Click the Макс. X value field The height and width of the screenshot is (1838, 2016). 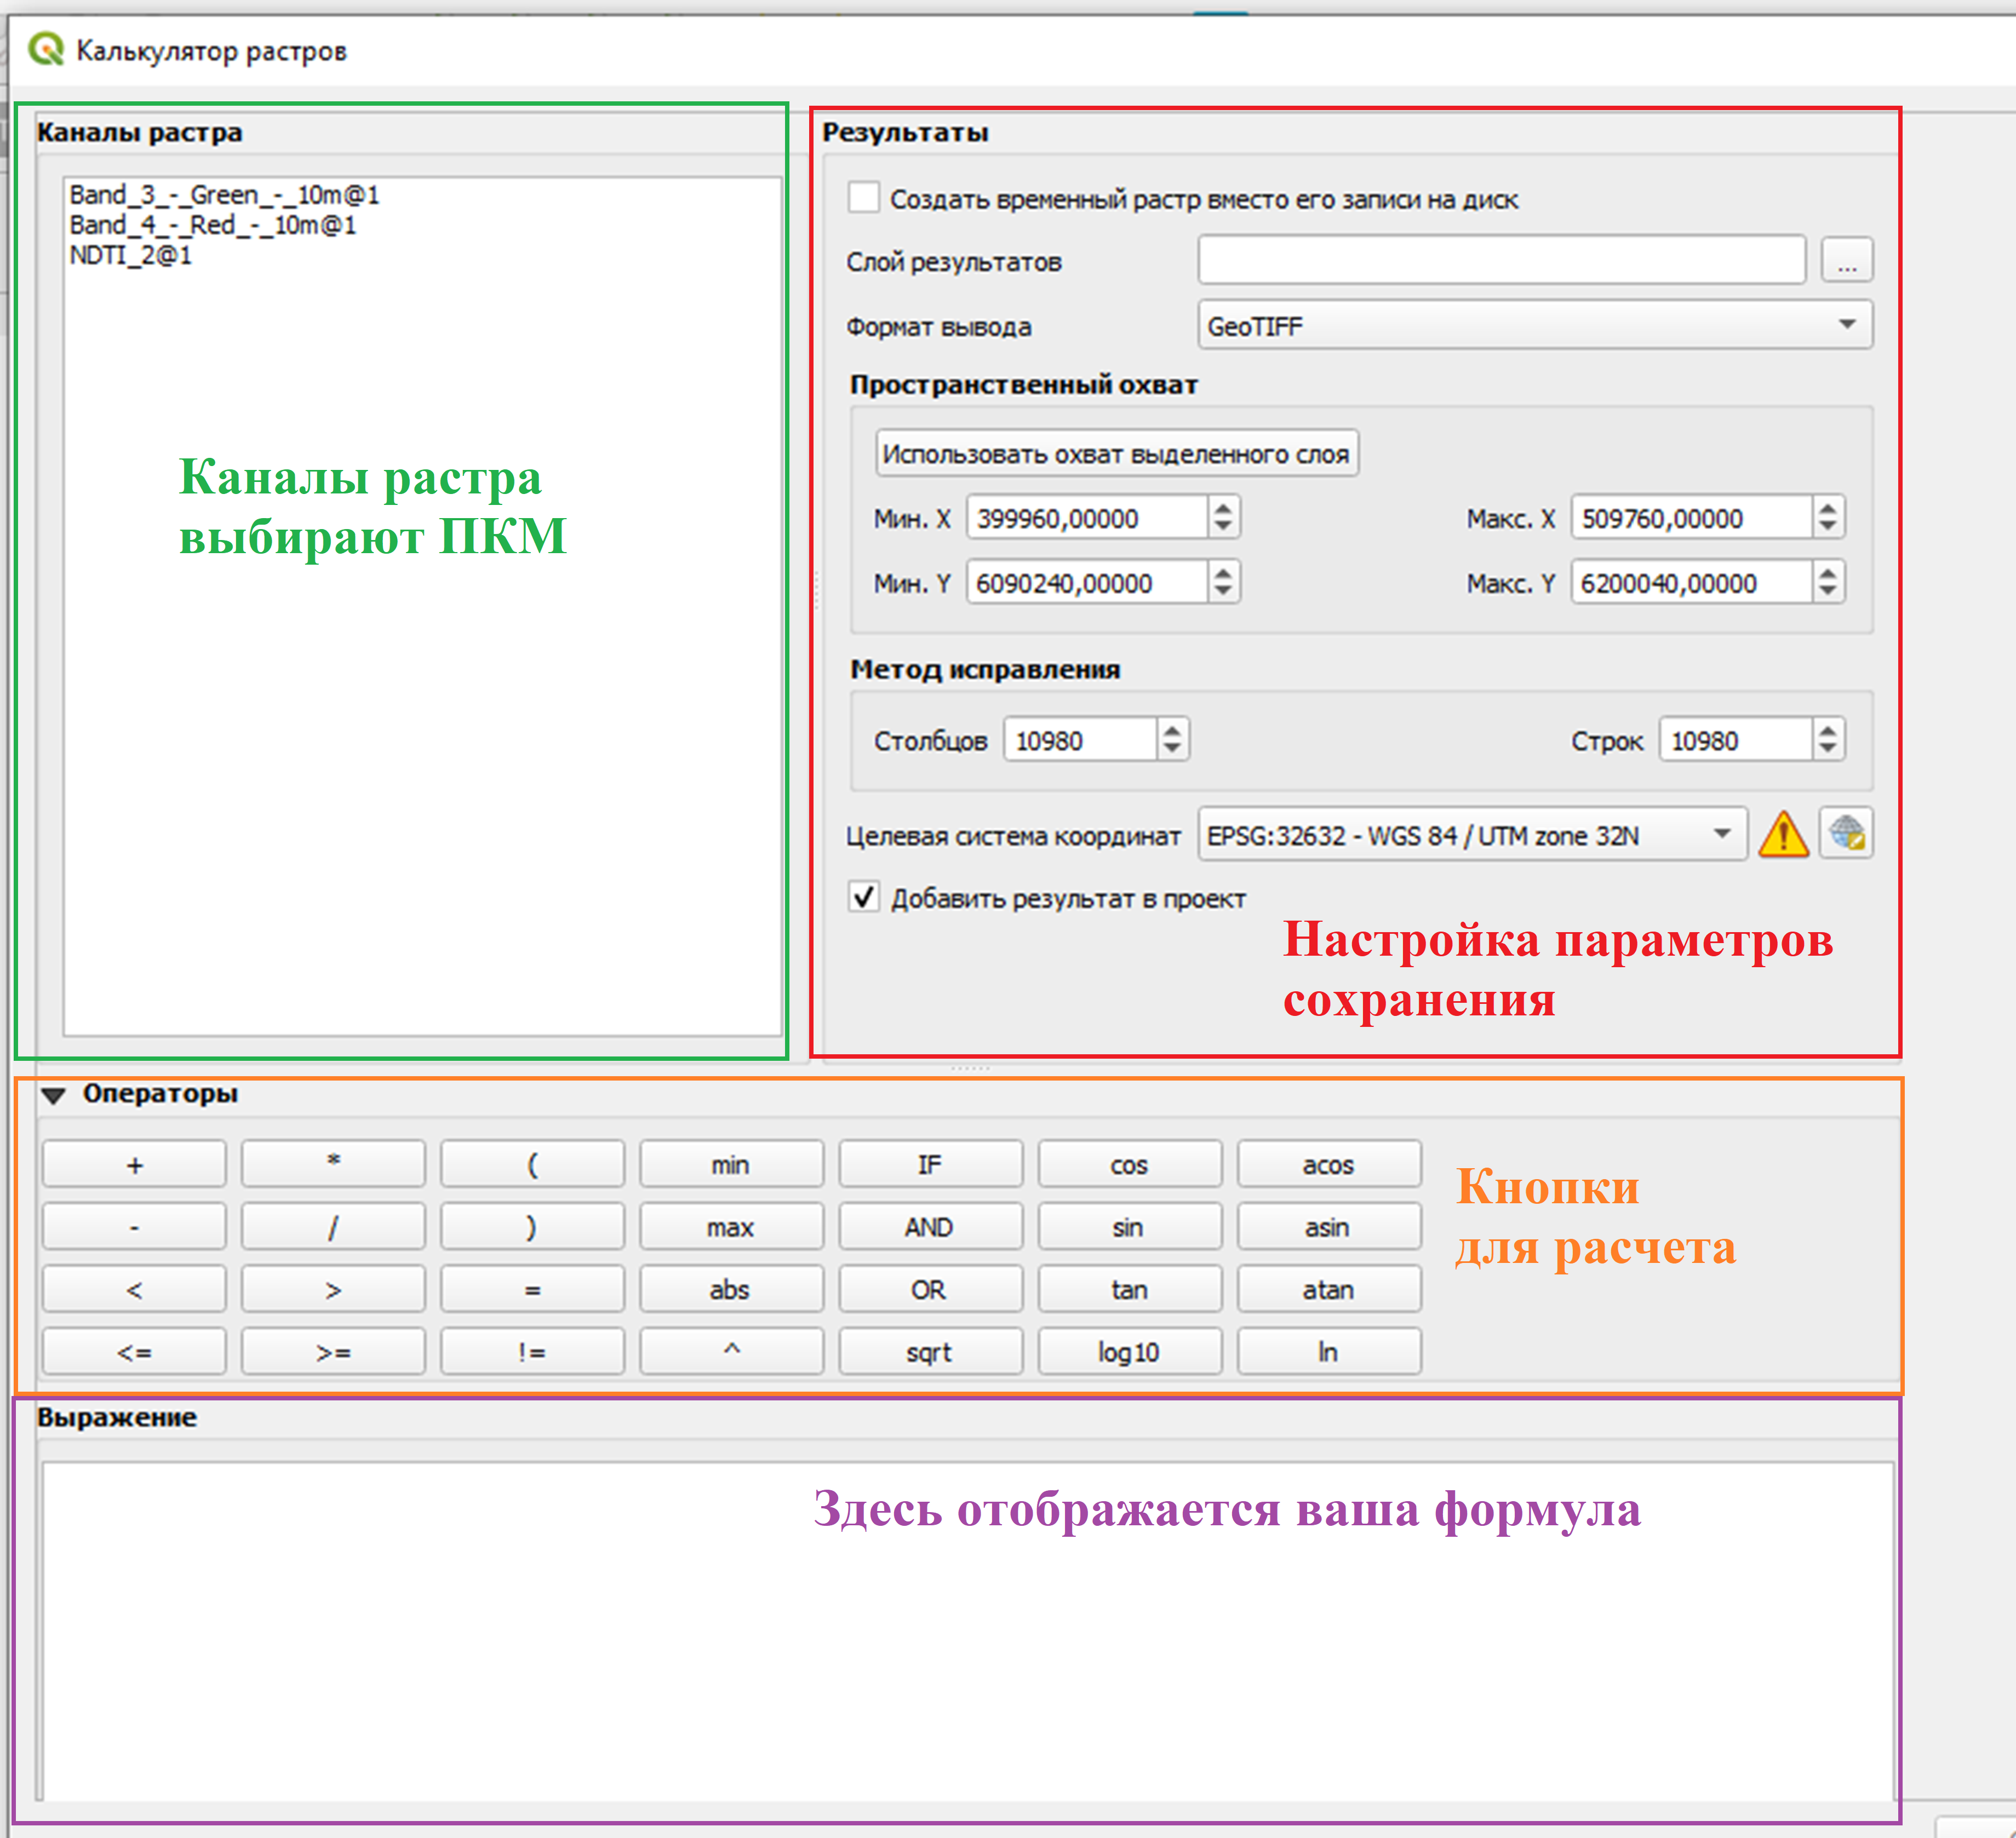1691,518
